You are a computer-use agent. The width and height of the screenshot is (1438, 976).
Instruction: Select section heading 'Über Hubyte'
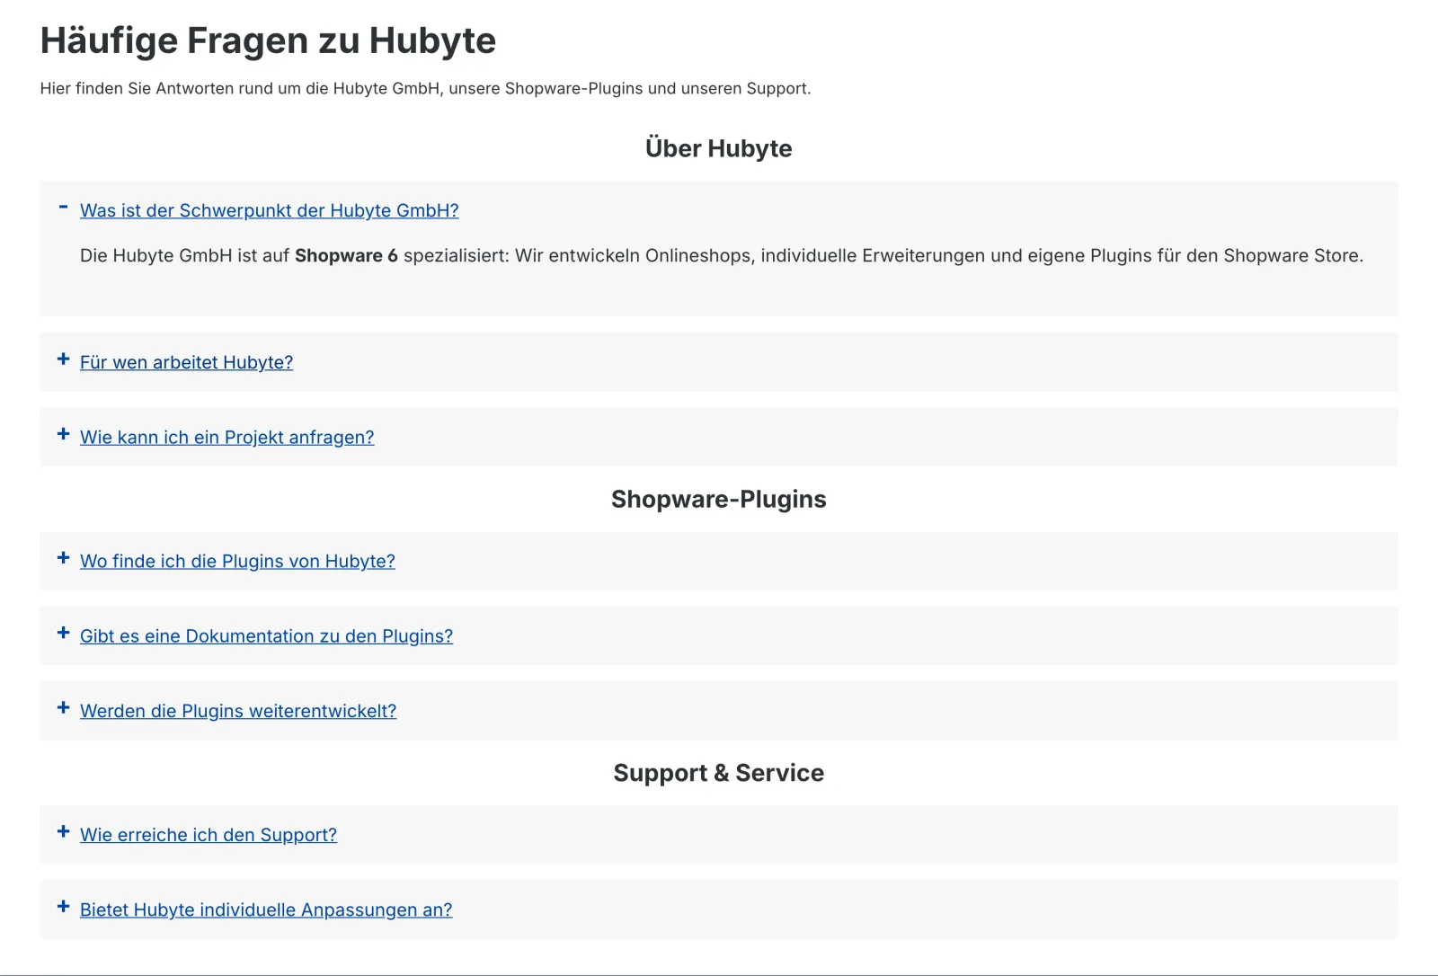[x=719, y=148]
